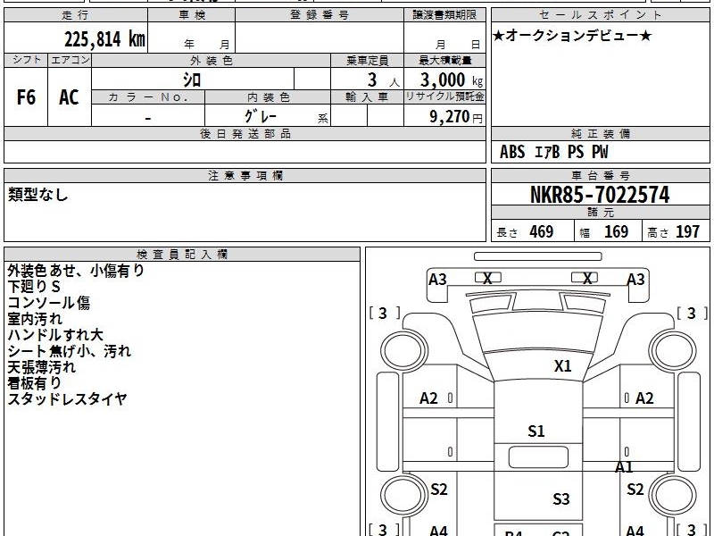The width and height of the screenshot is (714, 536).
Task: Click the length value 469
Action: click(542, 231)
